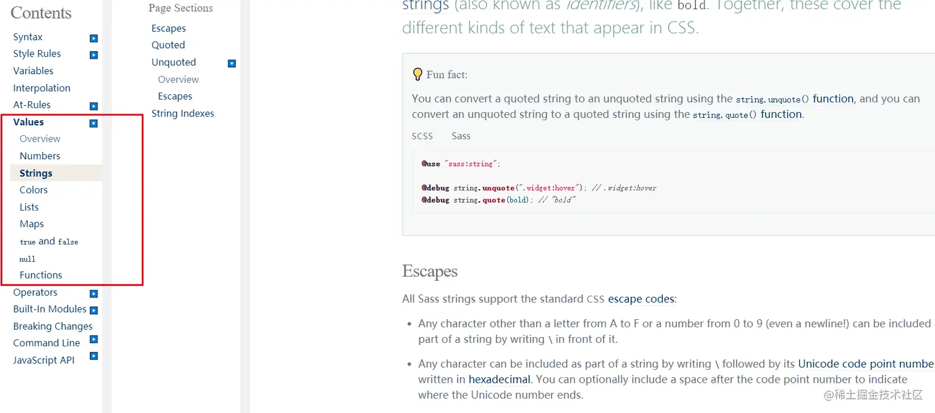Screen dimensions: 935x413
Task: Expand the Syntax section arrow
Action: 93,38
